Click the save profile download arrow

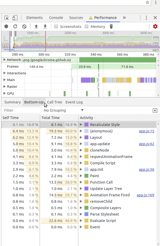[45, 26]
